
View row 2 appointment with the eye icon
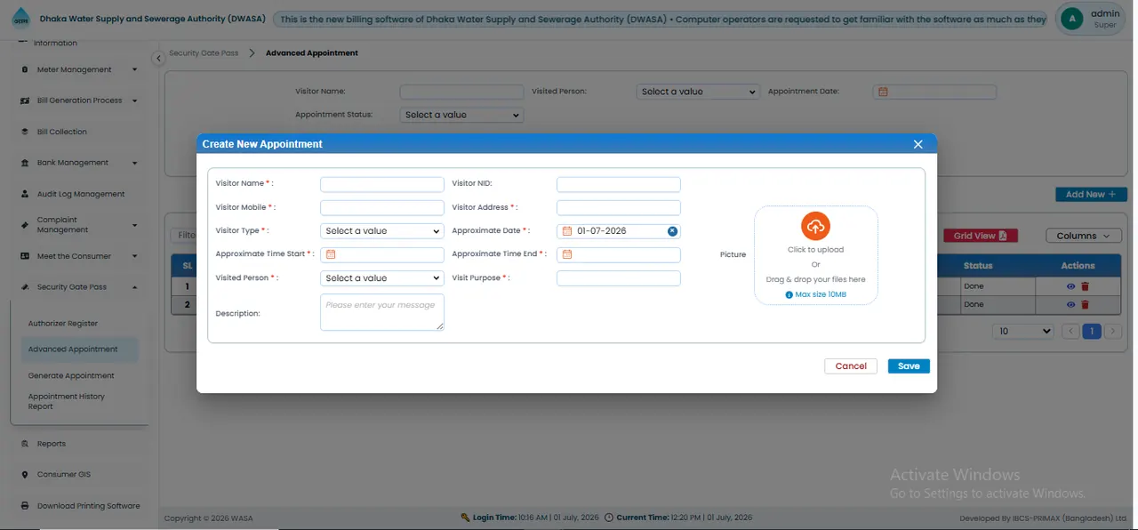[x=1071, y=304]
